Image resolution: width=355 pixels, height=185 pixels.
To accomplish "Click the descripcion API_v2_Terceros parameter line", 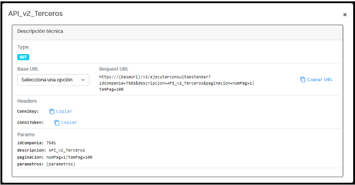I will coord(51,150).
